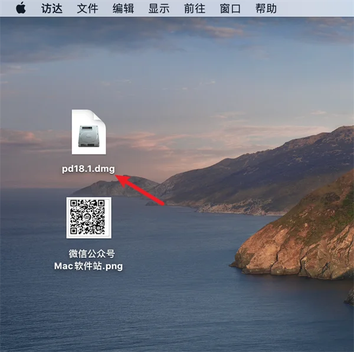Click the Mac软件站.png filename text line
This screenshot has width=354, height=352.
coord(88,266)
